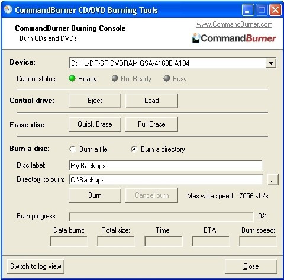Click the Burn button
284x280 pixels.
tap(95, 195)
